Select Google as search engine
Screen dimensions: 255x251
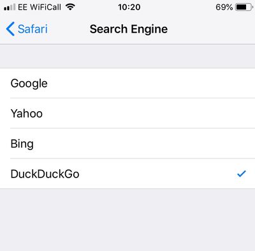coord(127,83)
